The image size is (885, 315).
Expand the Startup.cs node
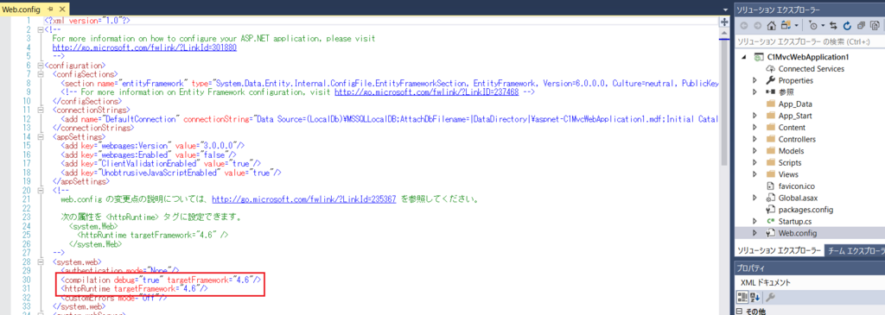pos(754,221)
